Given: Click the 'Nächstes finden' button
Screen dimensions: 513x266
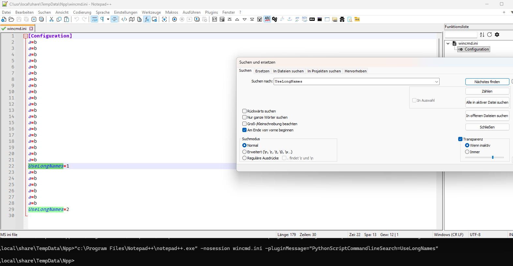Looking at the screenshot, I should click(x=487, y=82).
